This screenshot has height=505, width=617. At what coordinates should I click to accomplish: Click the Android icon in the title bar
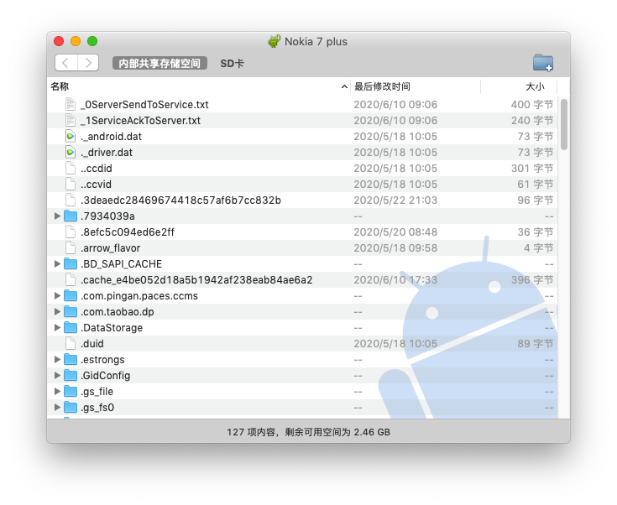point(275,41)
